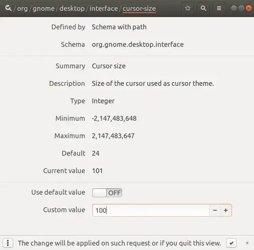Navigate to the gnome path segment
Image resolution: width=254 pixels, height=250 pixels.
click(x=44, y=8)
